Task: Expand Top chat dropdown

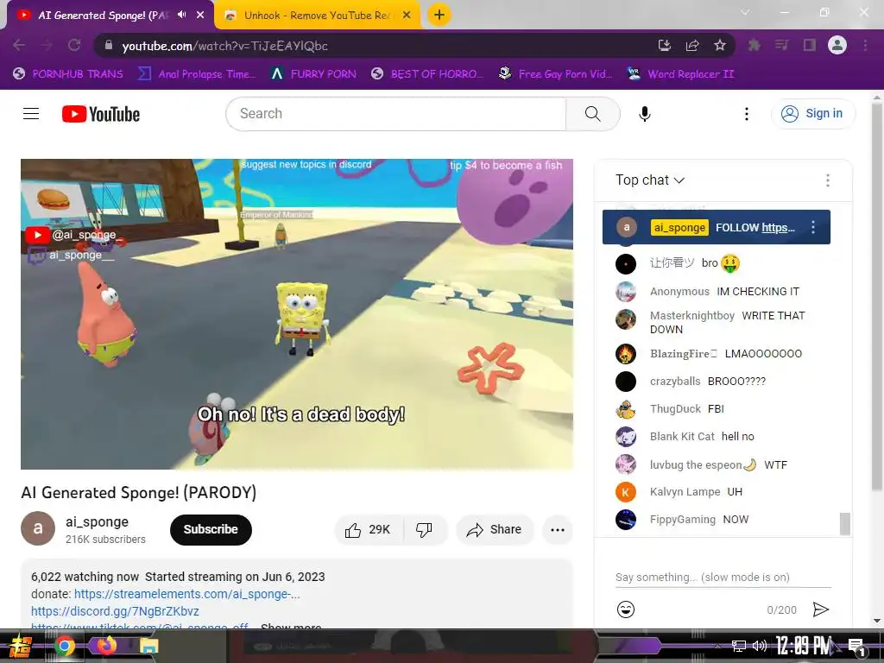Action: (650, 180)
